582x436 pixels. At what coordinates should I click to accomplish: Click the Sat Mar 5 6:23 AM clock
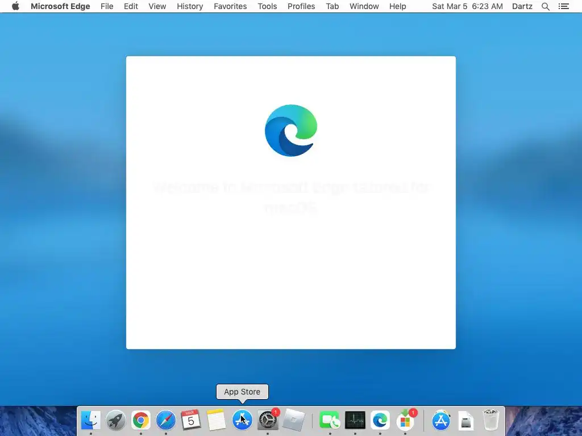point(467,6)
